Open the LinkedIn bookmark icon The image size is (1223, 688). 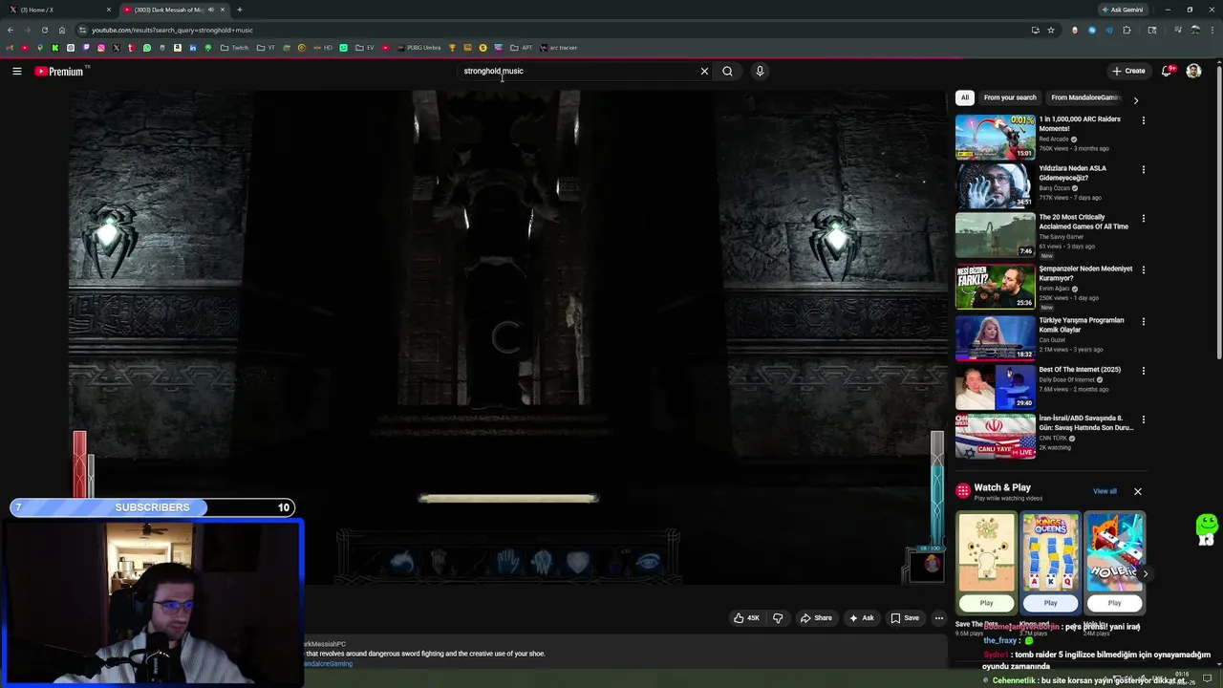click(x=192, y=48)
